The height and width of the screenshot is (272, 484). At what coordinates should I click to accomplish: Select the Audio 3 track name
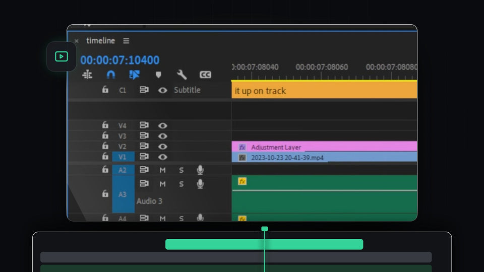coord(149,201)
